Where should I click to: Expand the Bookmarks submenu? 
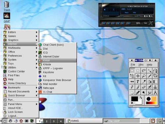[21, 88]
